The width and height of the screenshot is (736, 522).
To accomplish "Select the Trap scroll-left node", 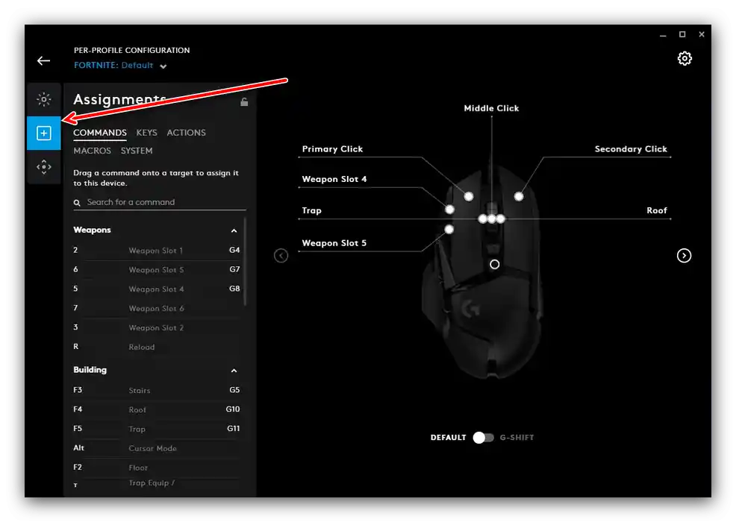I will [x=482, y=218].
